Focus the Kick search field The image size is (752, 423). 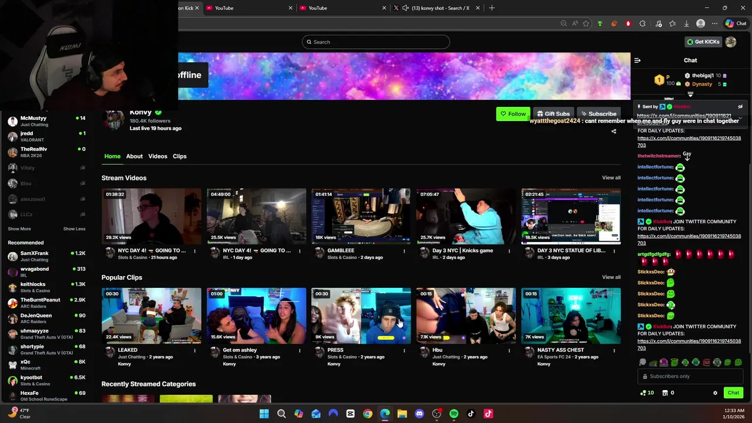(x=376, y=42)
